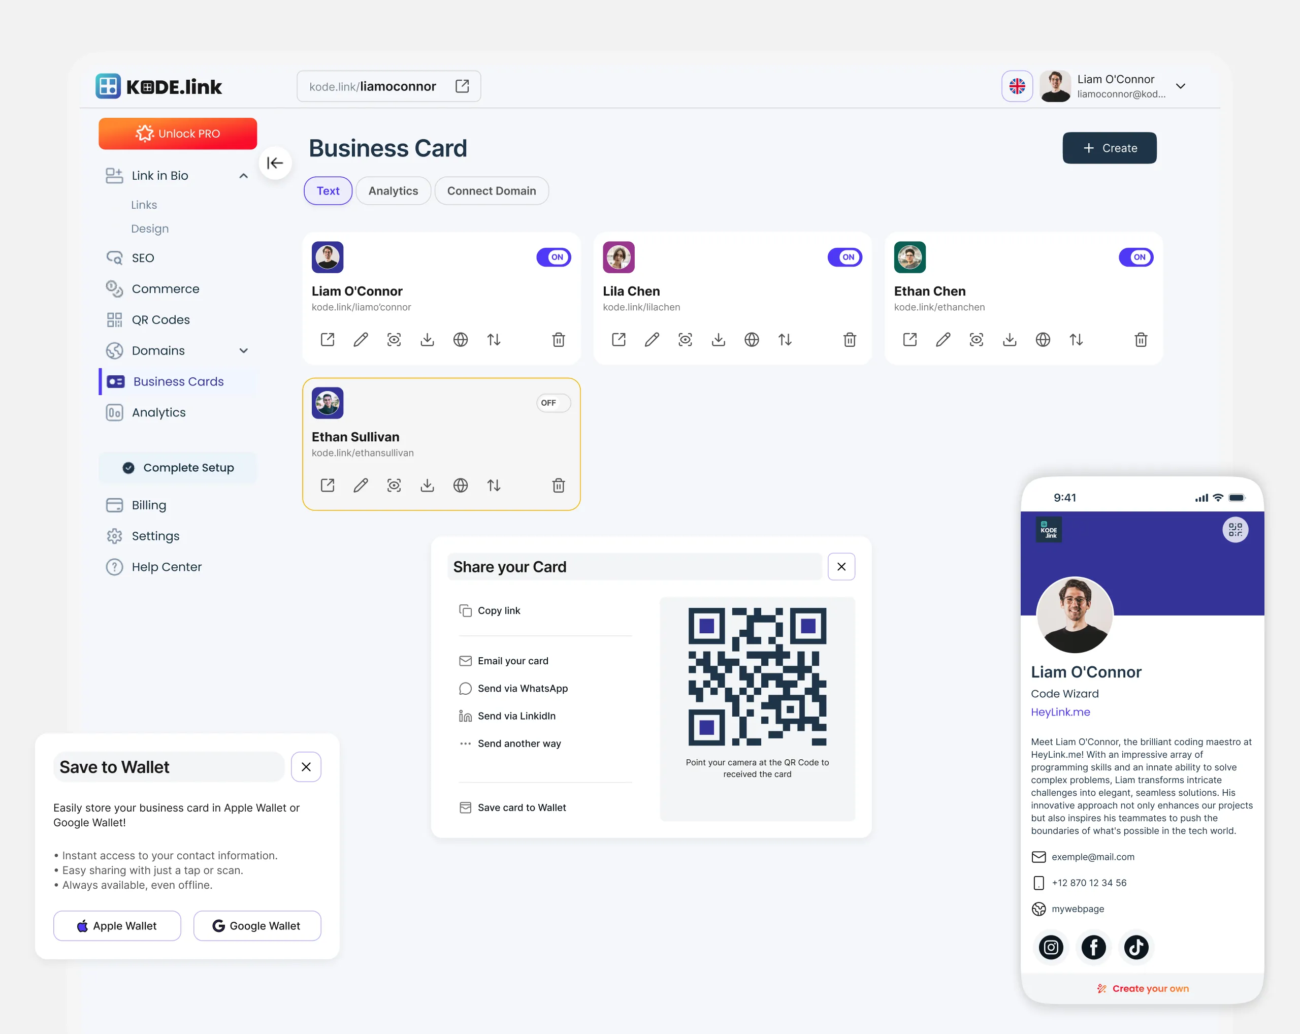Click globe icon on Ethan Chen card
Viewport: 1300px width, 1034px height.
pos(1043,339)
